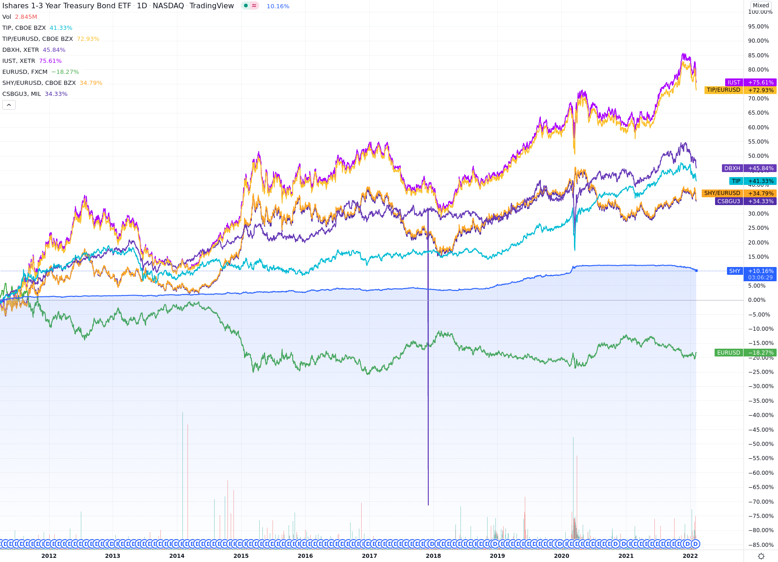Click the blue 10.16% value beside the title
The width and height of the screenshot is (778, 562).
click(278, 6)
